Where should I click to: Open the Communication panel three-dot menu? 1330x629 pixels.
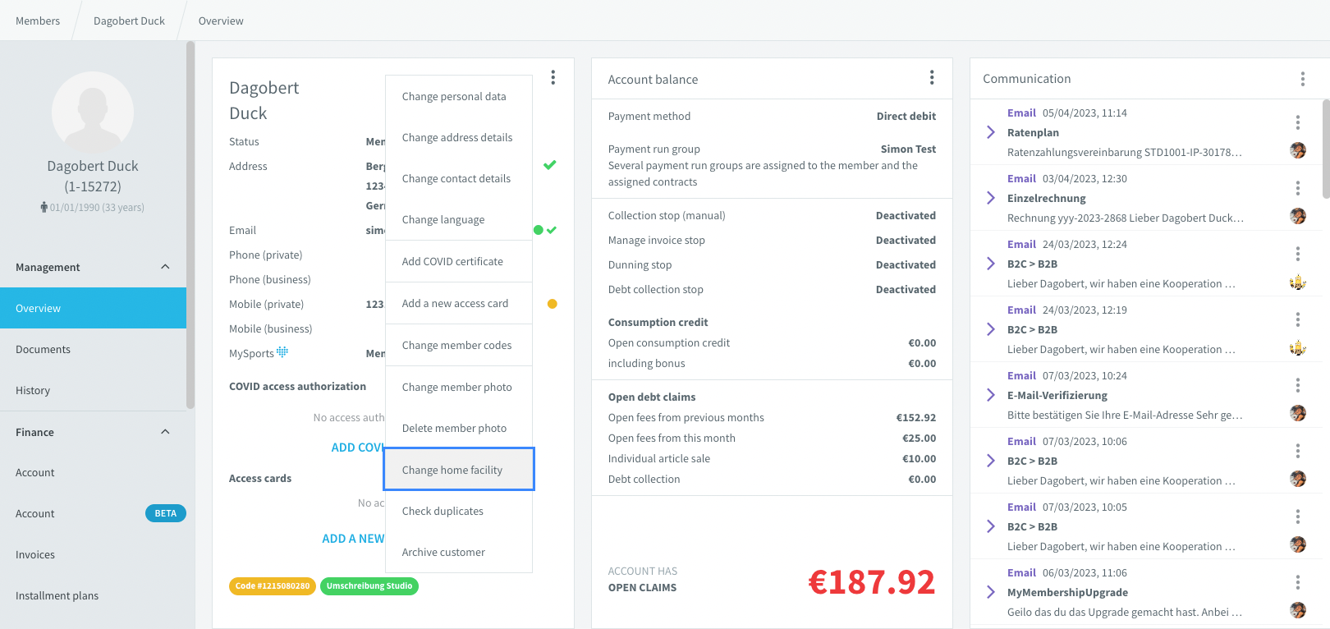(x=1303, y=79)
